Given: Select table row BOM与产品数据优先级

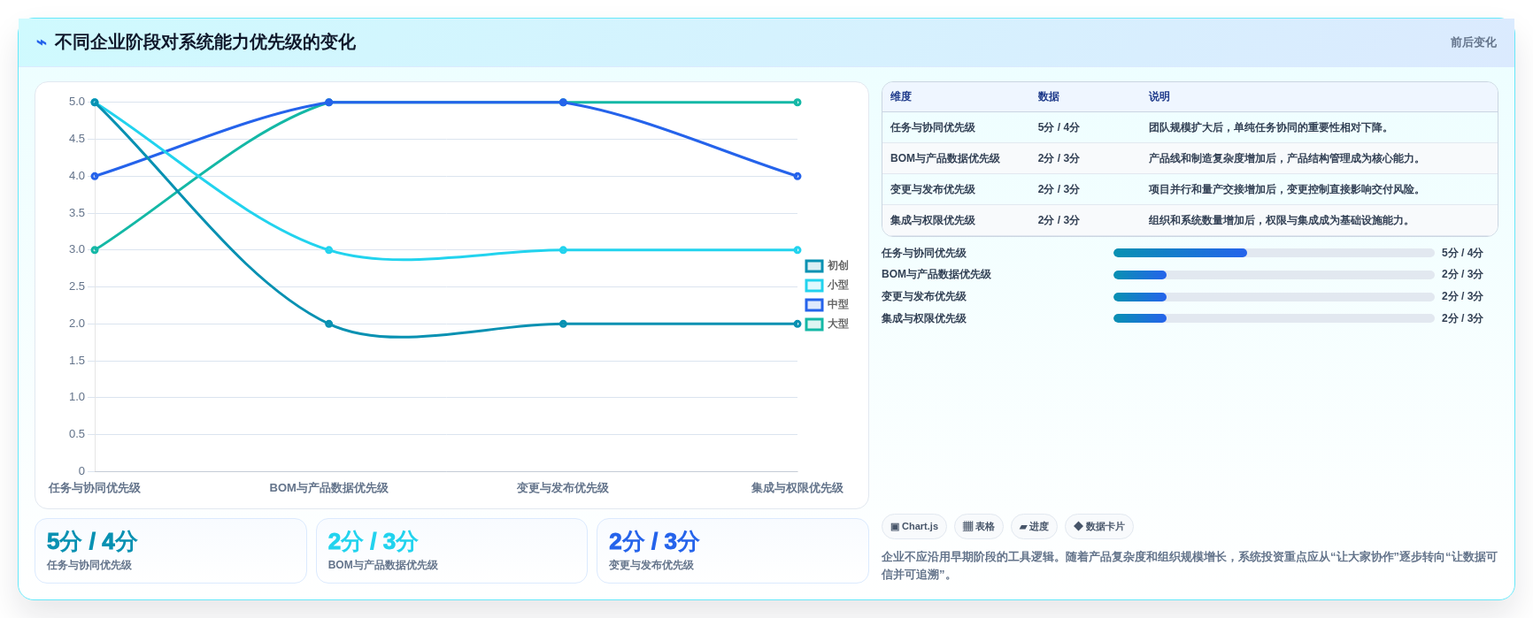Looking at the screenshot, I should (1190, 158).
